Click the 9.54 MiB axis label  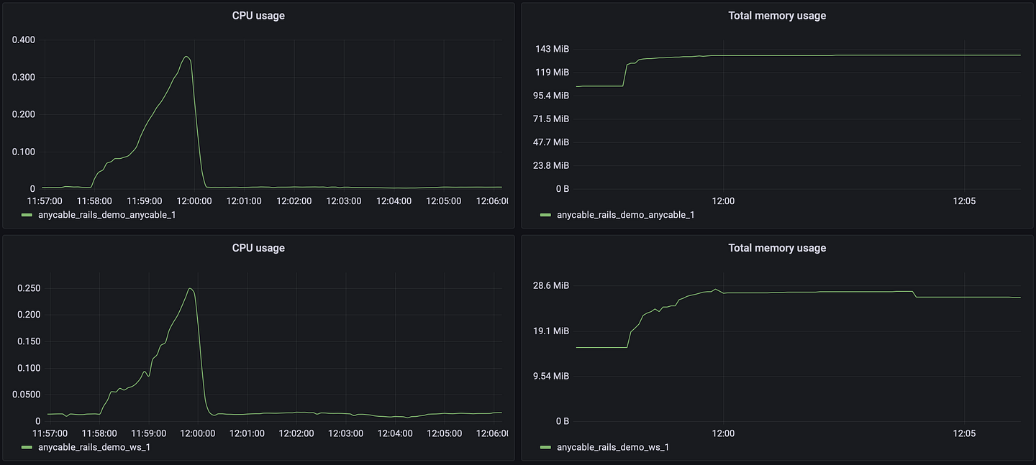[x=550, y=376]
